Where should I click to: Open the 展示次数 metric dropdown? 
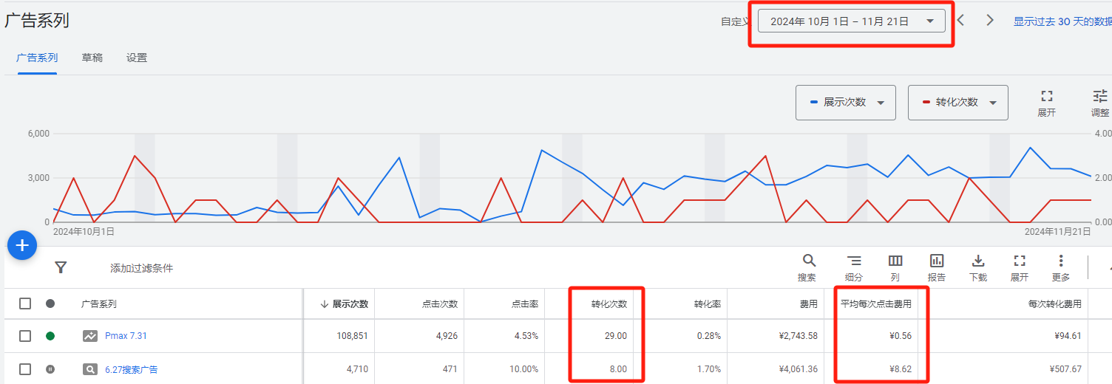[846, 103]
